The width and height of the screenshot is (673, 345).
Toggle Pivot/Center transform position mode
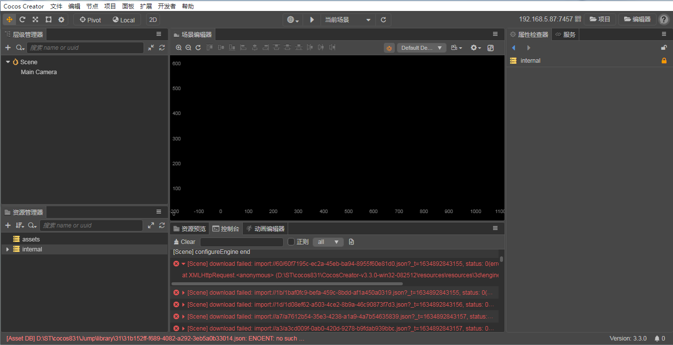pyautogui.click(x=90, y=20)
